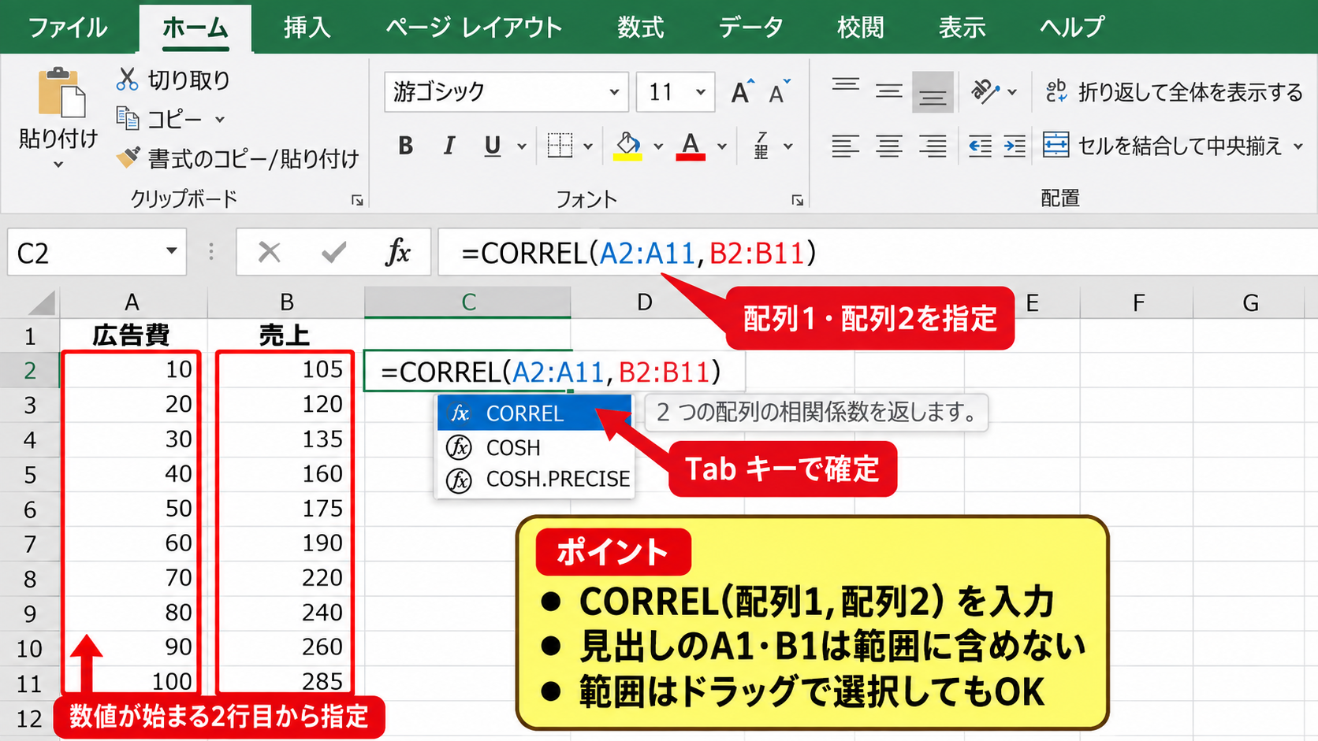The height and width of the screenshot is (741, 1318).
Task: Toggle Bold formatting
Action: click(406, 146)
